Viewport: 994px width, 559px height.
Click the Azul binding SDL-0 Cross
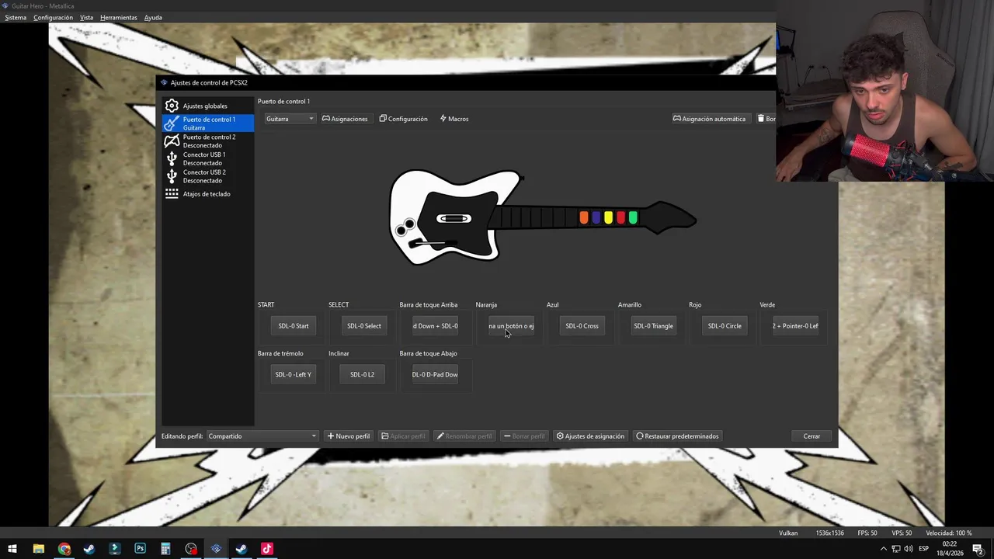point(582,326)
